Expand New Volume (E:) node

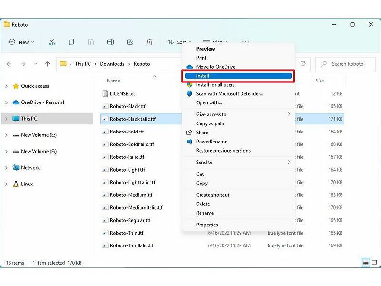point(6,135)
